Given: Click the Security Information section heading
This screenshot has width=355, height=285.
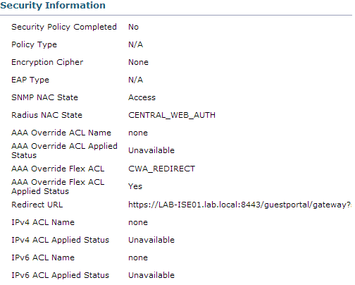Looking at the screenshot, I should tap(53, 5).
